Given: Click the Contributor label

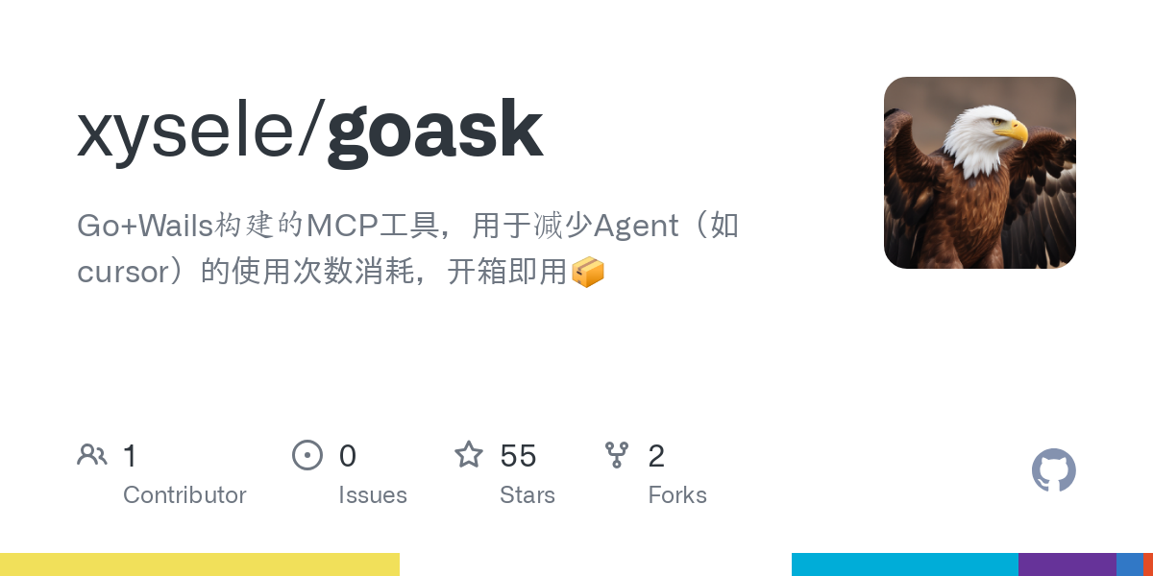Looking at the screenshot, I should click(184, 495).
